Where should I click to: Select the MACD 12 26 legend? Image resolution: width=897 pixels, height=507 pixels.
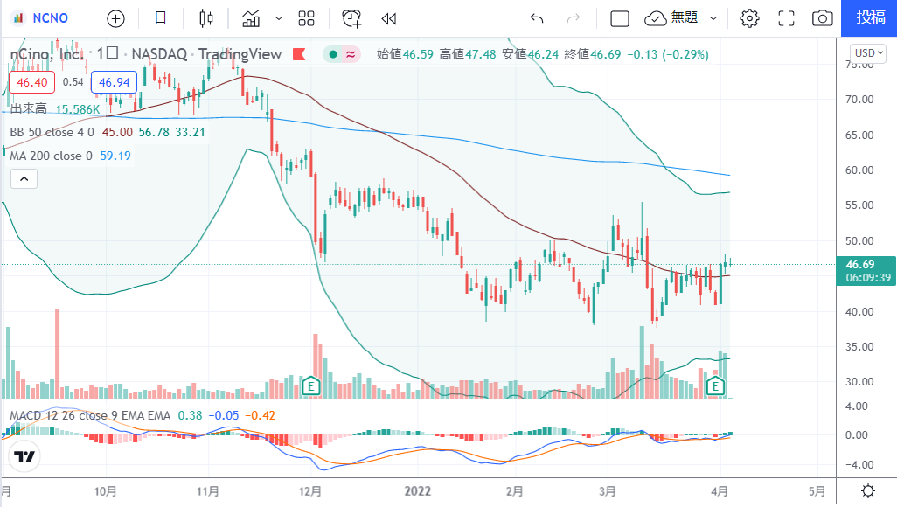pos(90,415)
